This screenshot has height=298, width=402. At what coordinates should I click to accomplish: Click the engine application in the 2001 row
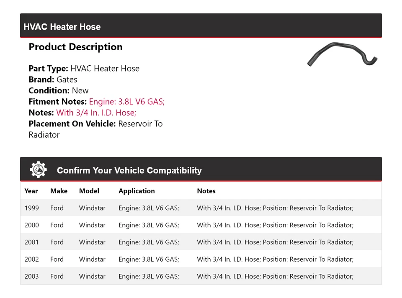[x=149, y=242]
